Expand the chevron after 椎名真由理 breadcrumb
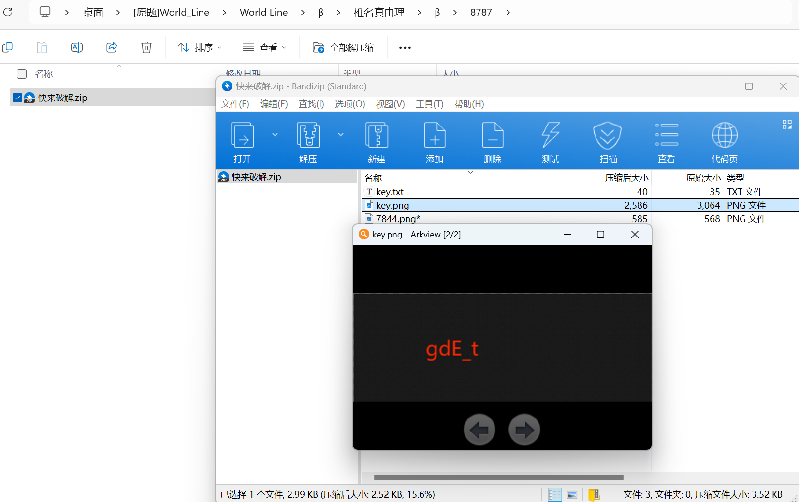This screenshot has width=799, height=502. click(x=419, y=13)
